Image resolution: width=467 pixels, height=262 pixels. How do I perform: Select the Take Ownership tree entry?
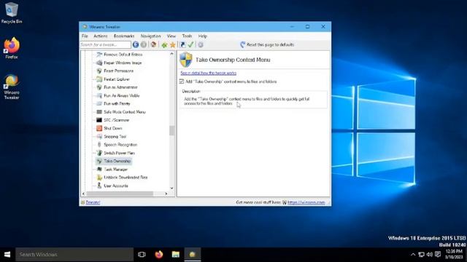click(x=117, y=161)
